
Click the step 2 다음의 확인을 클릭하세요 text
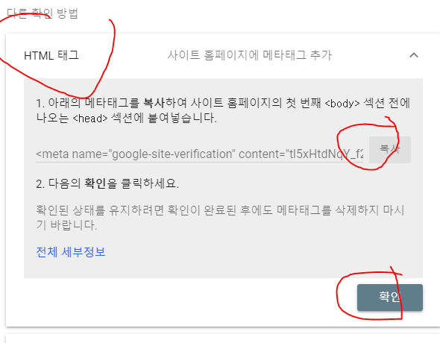[x=107, y=183]
